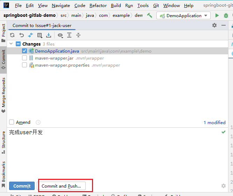The image size is (233, 196).
Task: Click the Build project hammer icon
Action: [150, 15]
